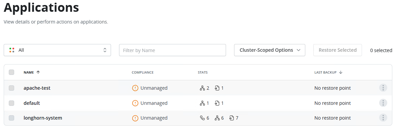
Task: Focus the Filter by Name field
Action: tap(173, 50)
